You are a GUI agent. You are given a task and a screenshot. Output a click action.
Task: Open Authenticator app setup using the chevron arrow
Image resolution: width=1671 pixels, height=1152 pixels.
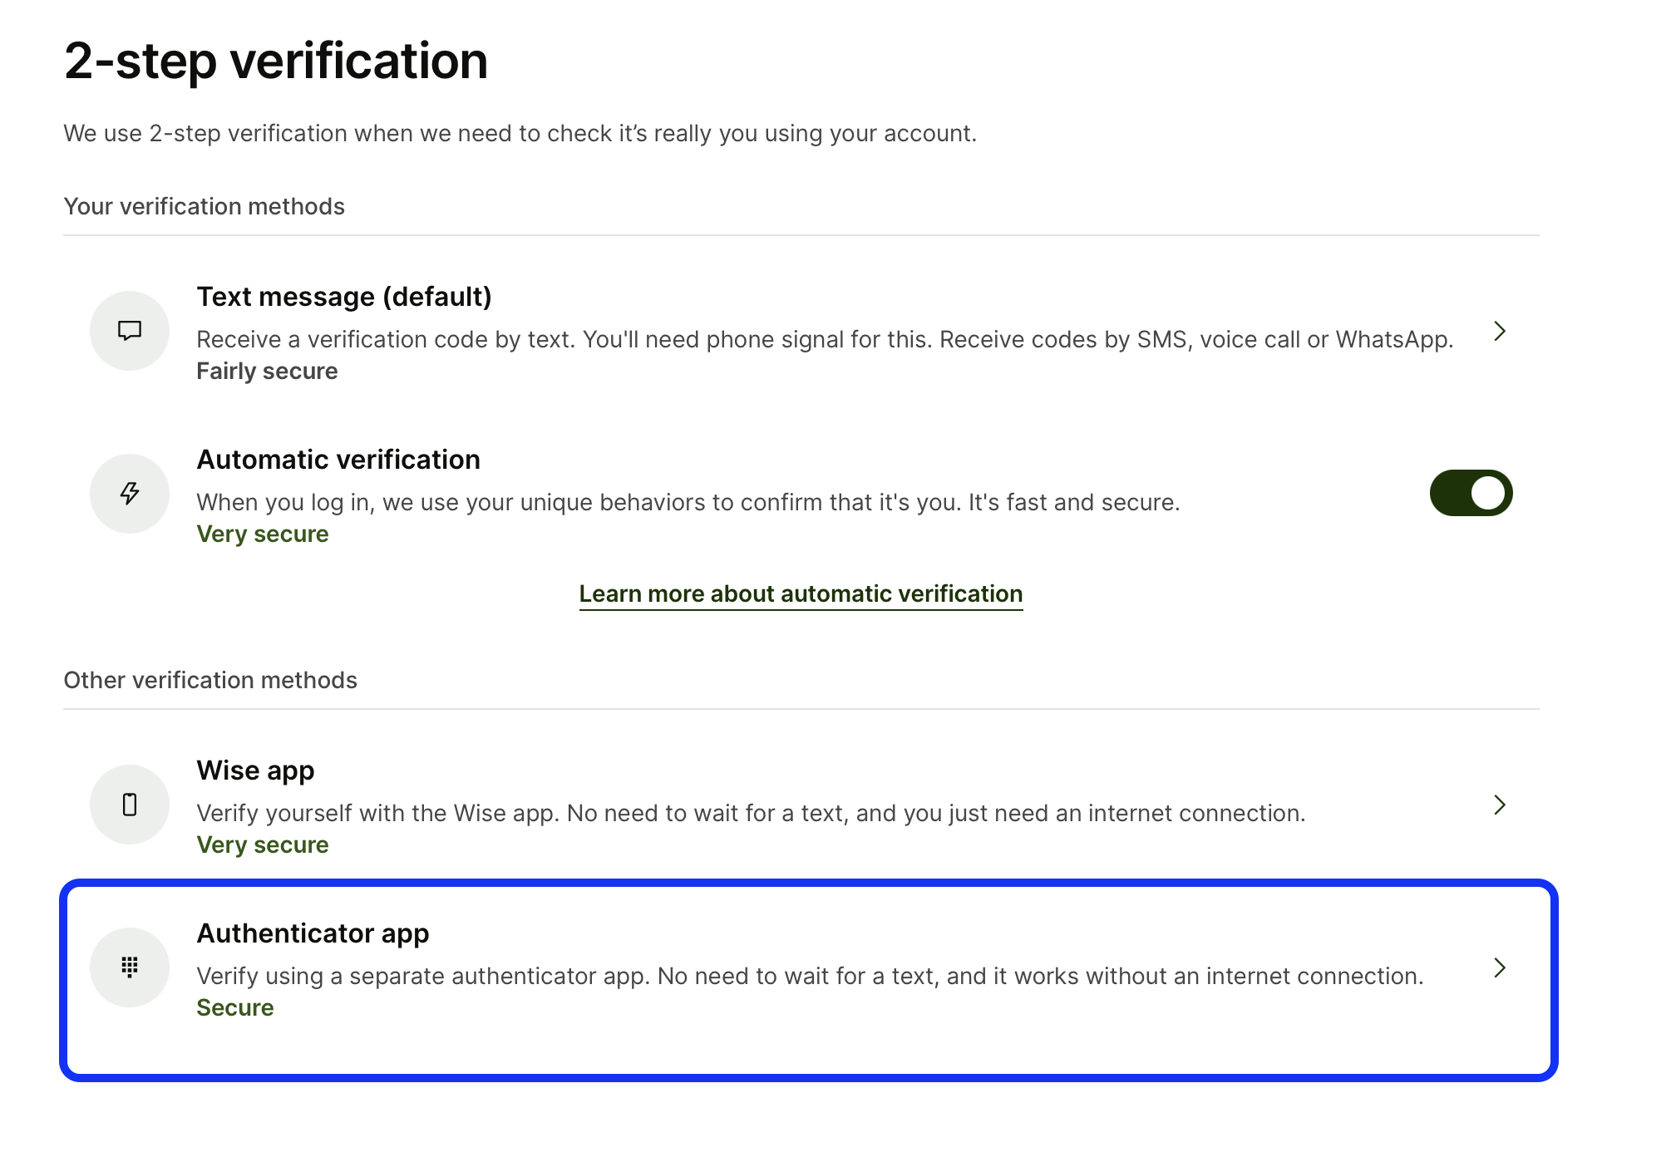pyautogui.click(x=1500, y=967)
